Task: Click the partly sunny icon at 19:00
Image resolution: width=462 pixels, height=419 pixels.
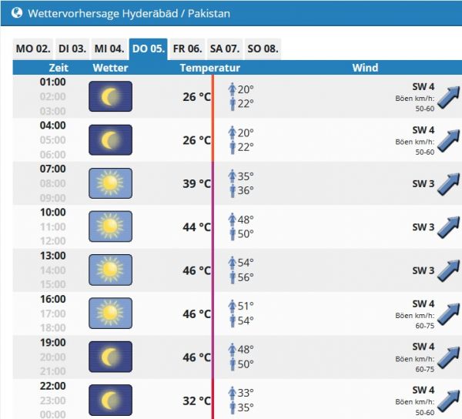Action: [110, 357]
